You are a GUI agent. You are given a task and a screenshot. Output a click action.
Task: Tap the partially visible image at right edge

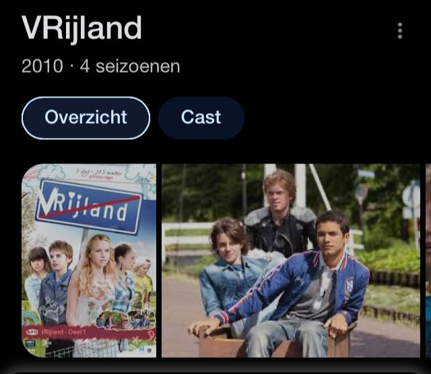click(x=428, y=260)
